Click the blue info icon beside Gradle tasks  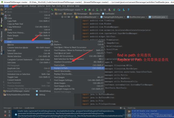coord(16,115)
